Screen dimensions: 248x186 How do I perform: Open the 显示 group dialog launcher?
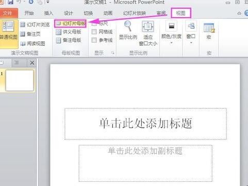[113, 53]
